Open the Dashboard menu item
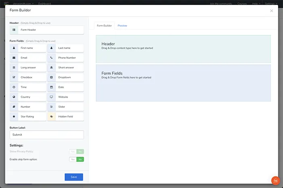Image resolution: width=283 pixels, height=188 pixels. coord(44,3)
